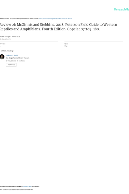Open the researchgate.net publication URL link

pyautogui.click(x=55, y=18)
